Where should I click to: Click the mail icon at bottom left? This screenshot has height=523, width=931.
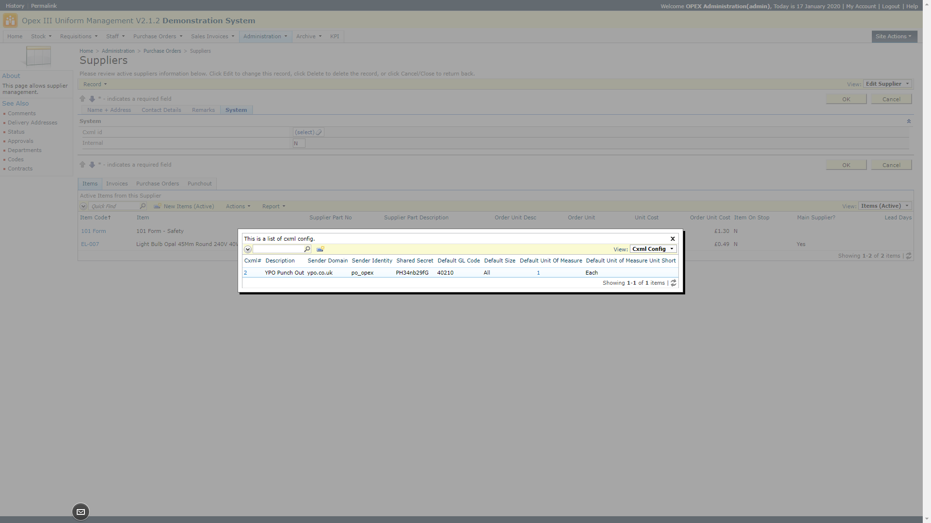click(80, 512)
